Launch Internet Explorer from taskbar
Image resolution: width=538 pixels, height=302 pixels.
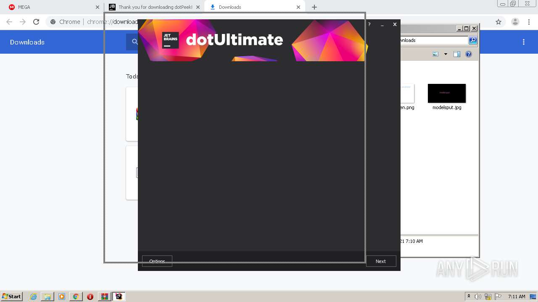click(x=34, y=297)
